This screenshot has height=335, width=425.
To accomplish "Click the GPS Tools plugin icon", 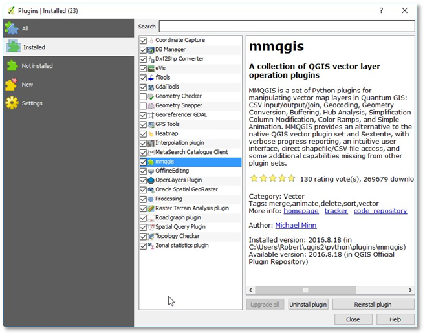I will tap(151, 124).
